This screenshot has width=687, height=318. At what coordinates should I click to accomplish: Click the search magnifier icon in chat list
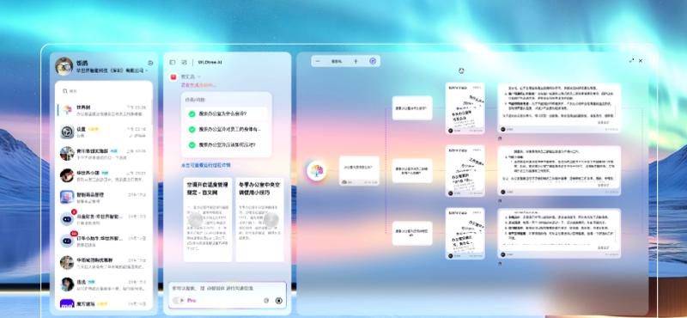click(65, 91)
